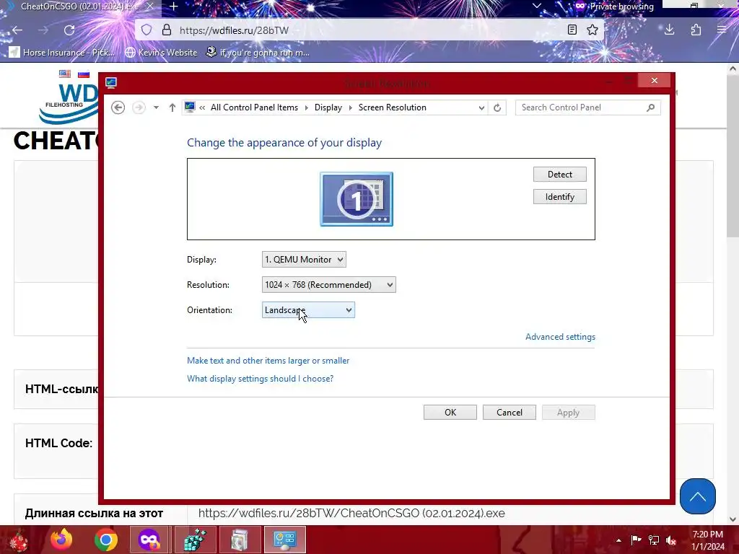Click the Screen Resolution title bar icon
Image resolution: width=739 pixels, height=554 pixels.
pos(111,83)
